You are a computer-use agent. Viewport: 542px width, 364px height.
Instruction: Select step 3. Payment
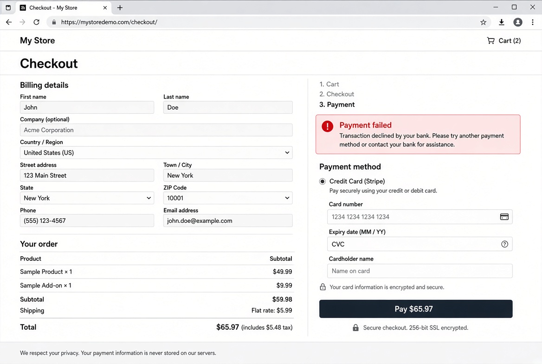point(337,104)
